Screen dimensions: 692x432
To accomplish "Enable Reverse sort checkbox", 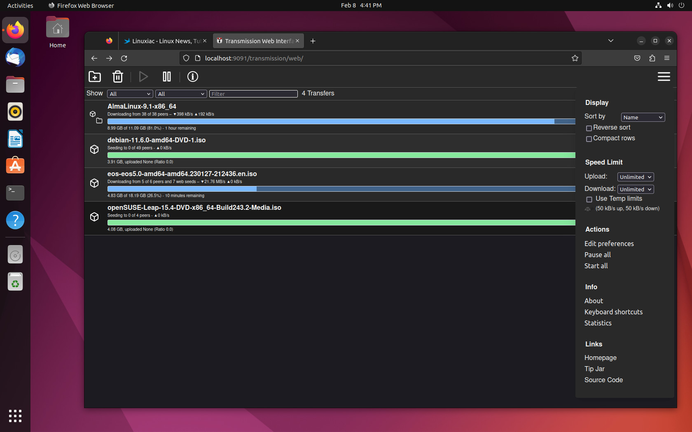I will pyautogui.click(x=589, y=128).
